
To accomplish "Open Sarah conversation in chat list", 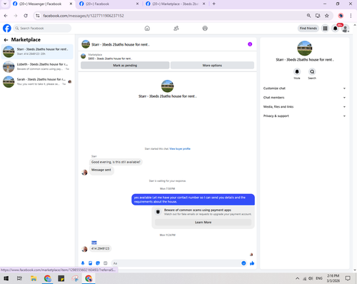I will click(37, 81).
